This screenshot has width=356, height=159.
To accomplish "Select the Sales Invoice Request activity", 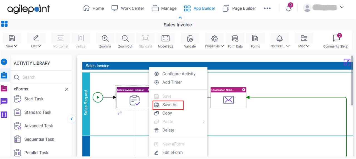I will click(133, 97).
